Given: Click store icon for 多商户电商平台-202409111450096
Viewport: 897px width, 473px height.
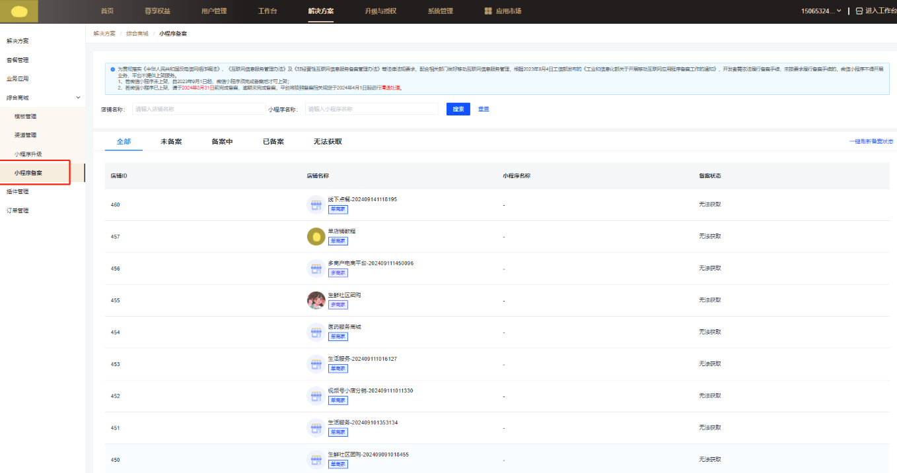Looking at the screenshot, I should (316, 268).
